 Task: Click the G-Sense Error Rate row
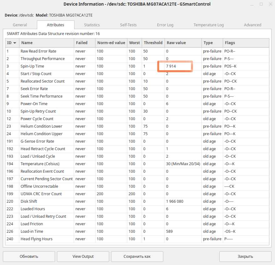(137, 141)
